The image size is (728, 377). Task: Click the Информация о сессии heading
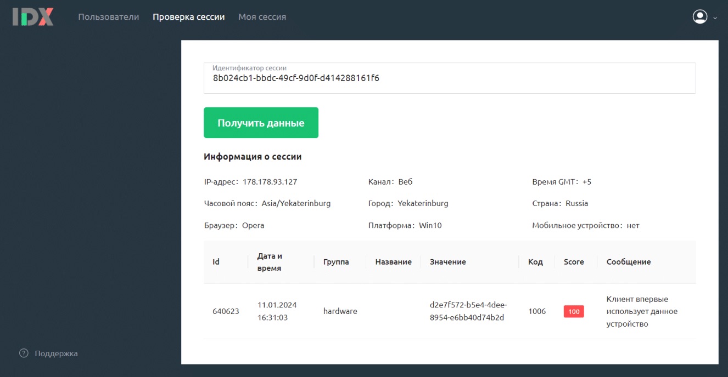pos(253,157)
